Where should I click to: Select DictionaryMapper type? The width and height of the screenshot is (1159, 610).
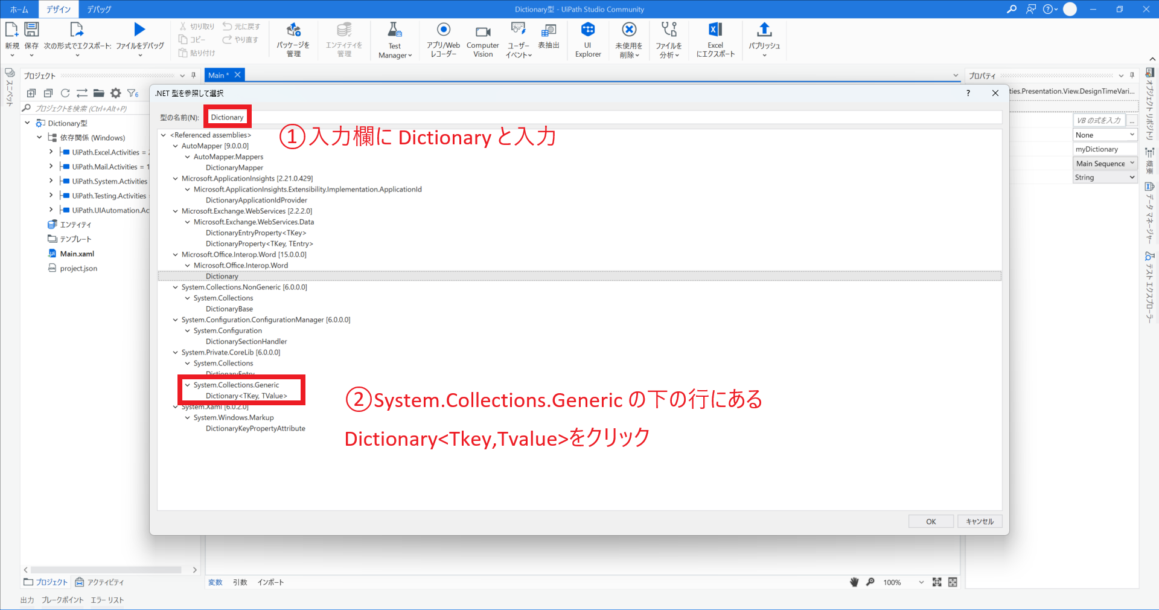234,168
